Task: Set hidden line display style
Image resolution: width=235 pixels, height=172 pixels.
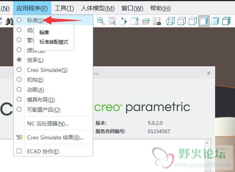Action: 182,21
